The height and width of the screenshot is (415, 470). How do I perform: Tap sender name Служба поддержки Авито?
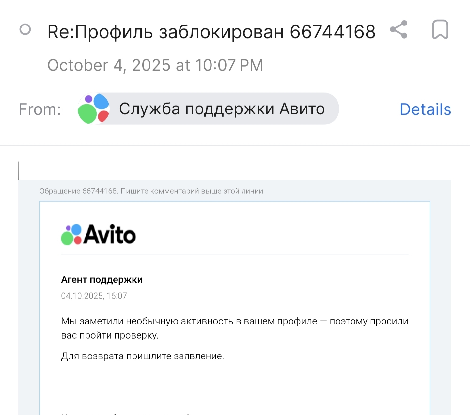tap(222, 109)
